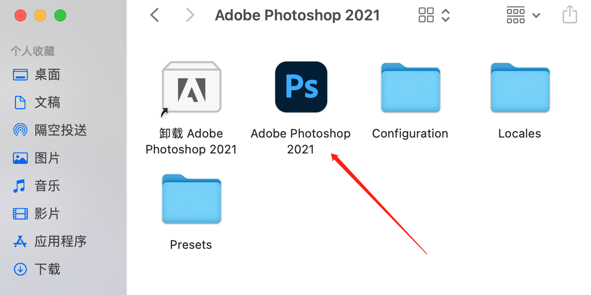This screenshot has height=295, width=591.
Task: Open the Share toolbar button
Action: tap(570, 15)
